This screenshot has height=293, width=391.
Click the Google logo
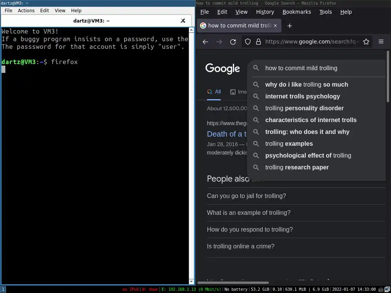pyautogui.click(x=223, y=69)
